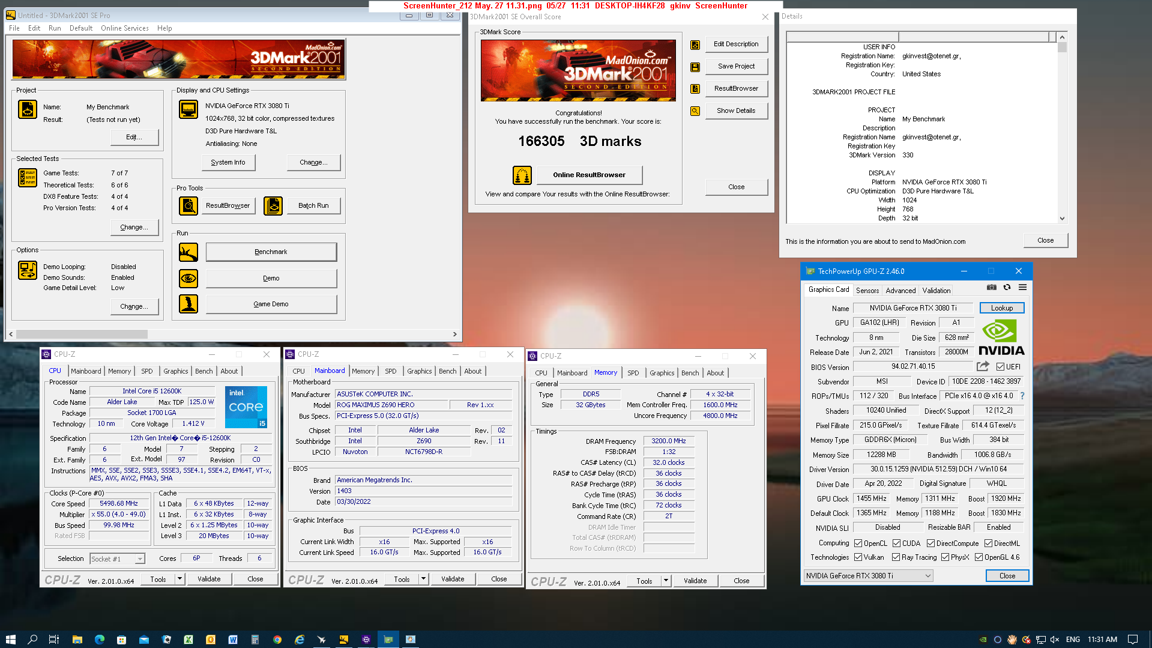
Task: Click the Benchmark run icon
Action: 188,252
